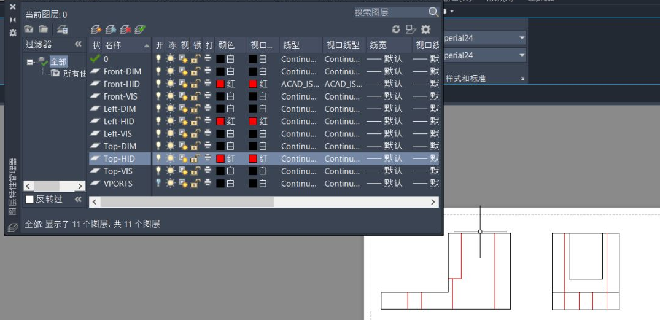Click the 视口线型 column header

(x=343, y=45)
